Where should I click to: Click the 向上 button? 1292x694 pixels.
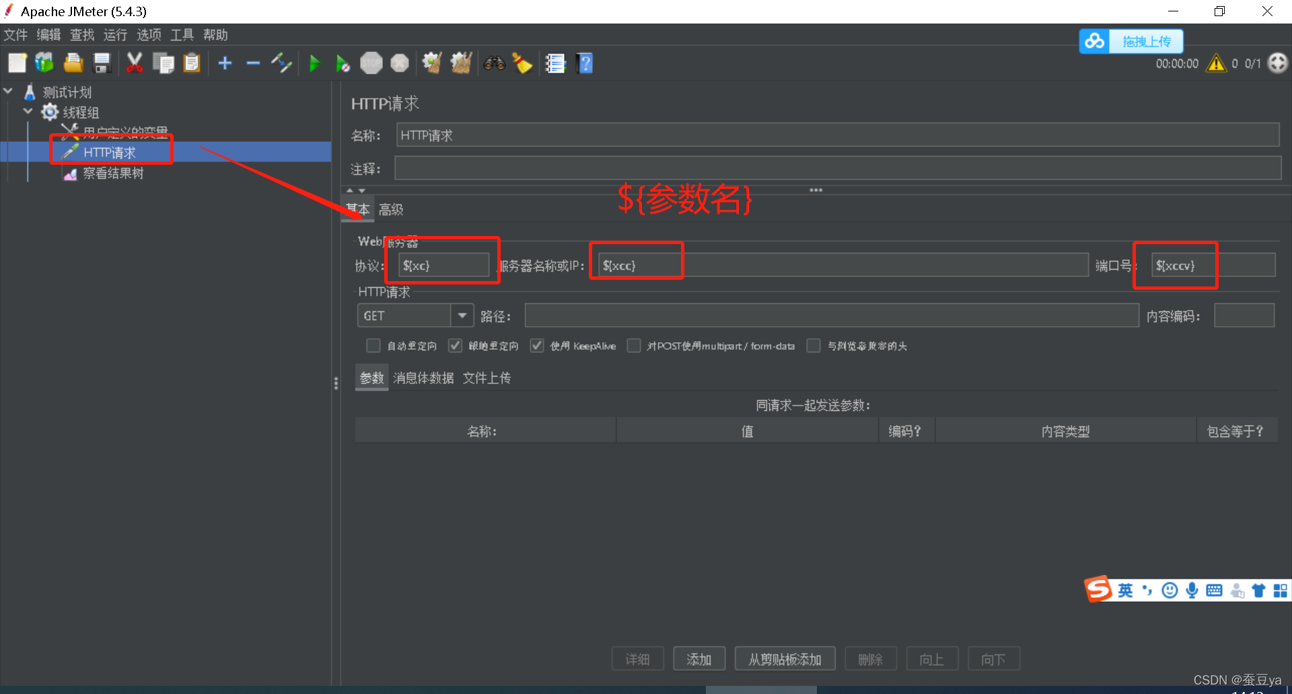click(932, 659)
